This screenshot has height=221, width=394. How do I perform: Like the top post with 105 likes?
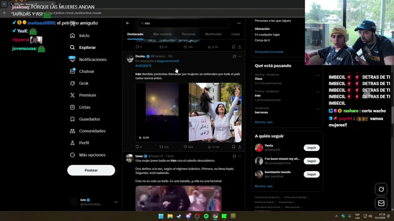pyautogui.click(x=188, y=47)
